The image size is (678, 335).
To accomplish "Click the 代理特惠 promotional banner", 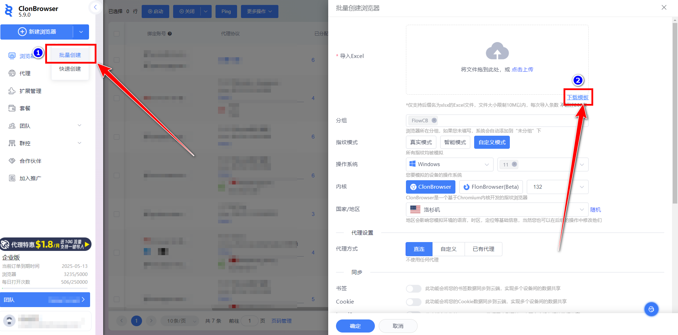I will point(46,244).
